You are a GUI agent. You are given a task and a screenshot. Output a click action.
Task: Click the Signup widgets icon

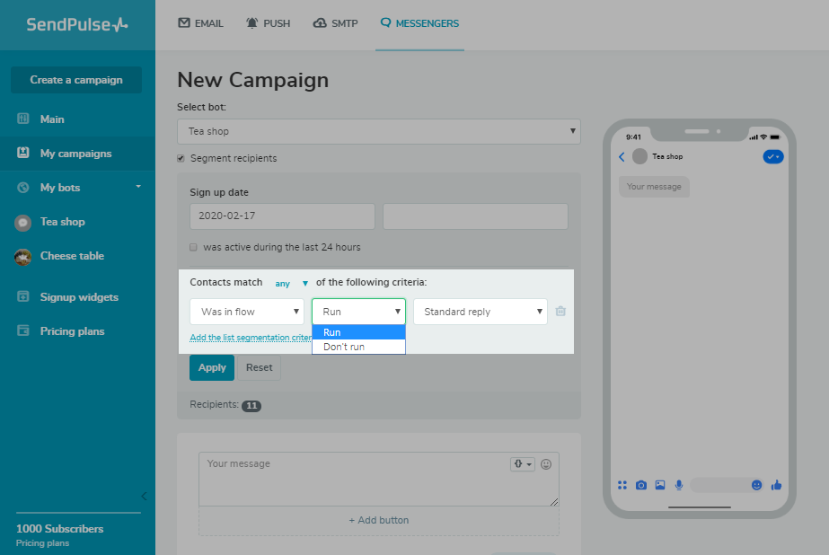pyautogui.click(x=22, y=296)
